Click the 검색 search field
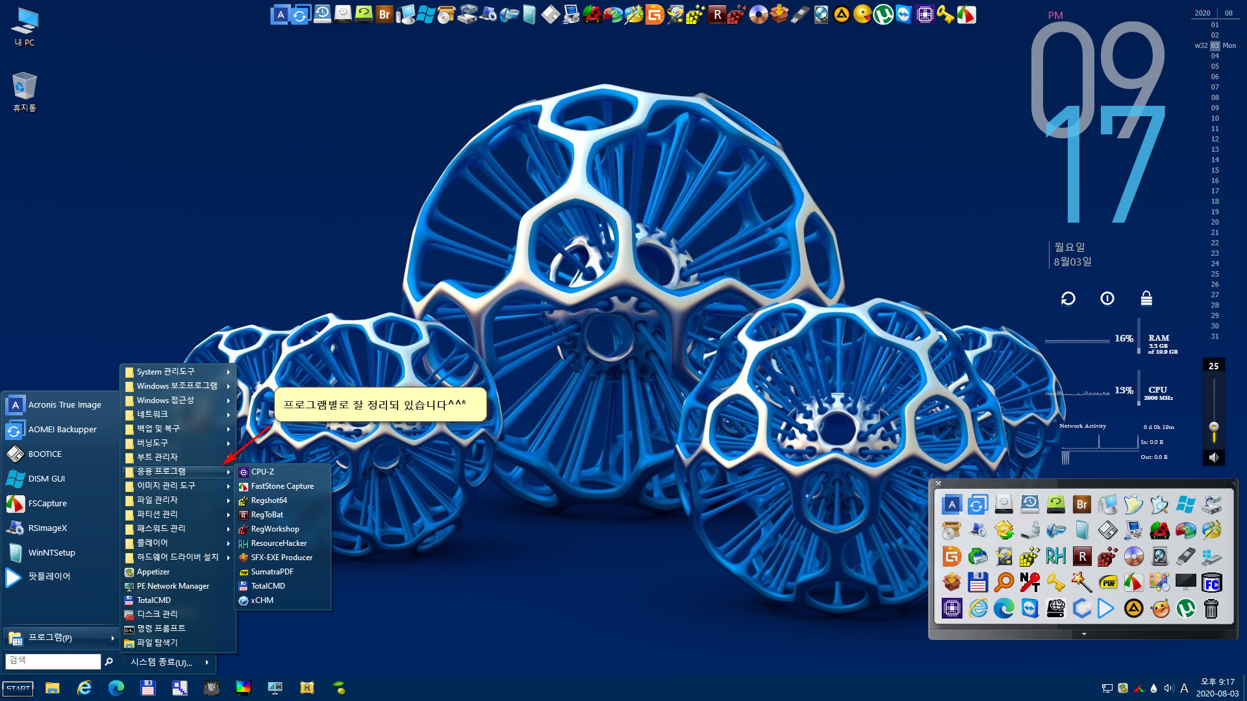1247x701 pixels. 53,661
